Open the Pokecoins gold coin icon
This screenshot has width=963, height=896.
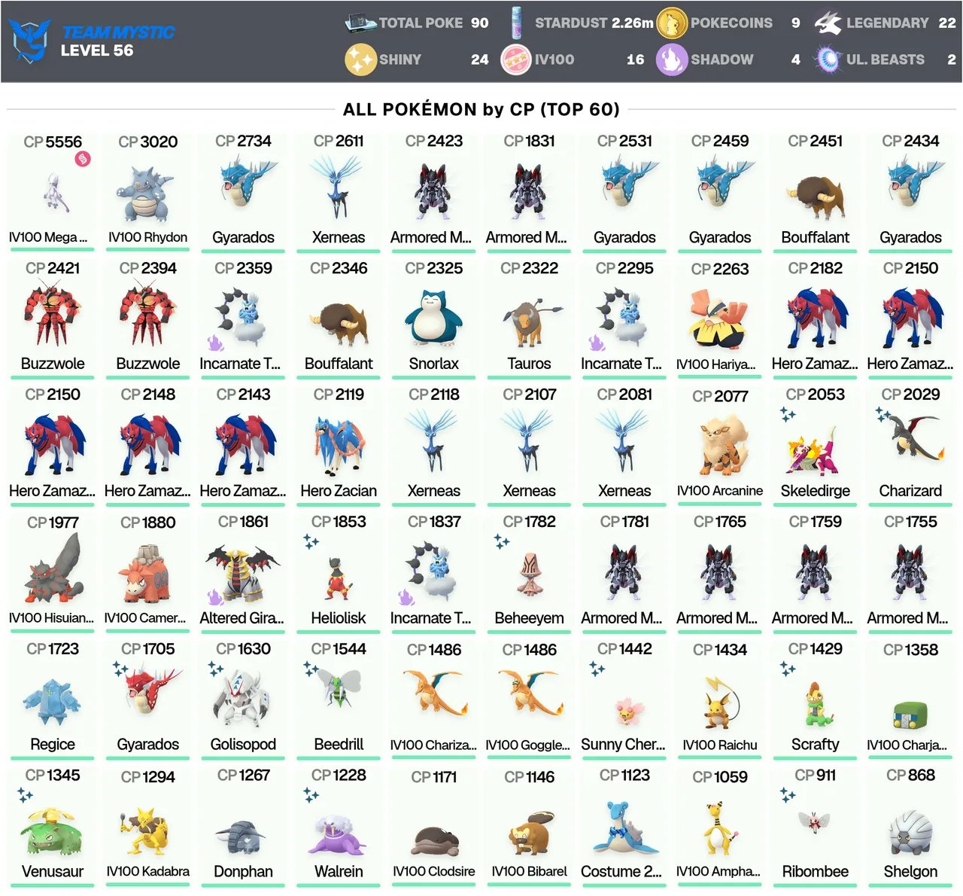point(672,23)
